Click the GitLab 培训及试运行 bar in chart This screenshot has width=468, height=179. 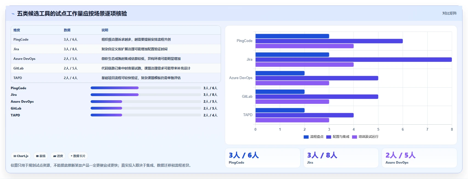[x=292, y=102]
